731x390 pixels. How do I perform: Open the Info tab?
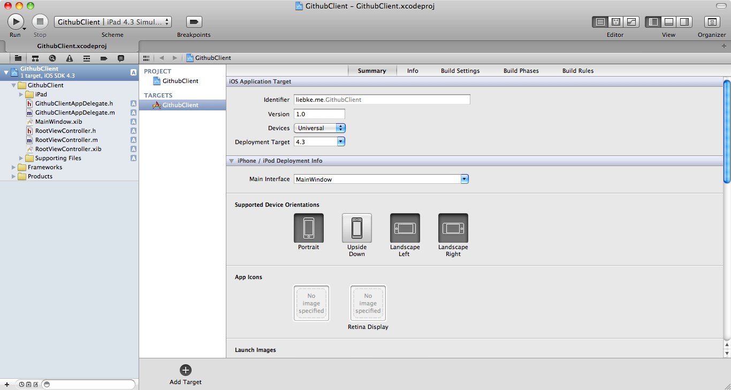413,71
